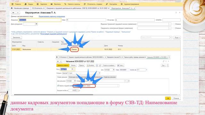Select the 01-1 number cell in the table

coord(119,50)
